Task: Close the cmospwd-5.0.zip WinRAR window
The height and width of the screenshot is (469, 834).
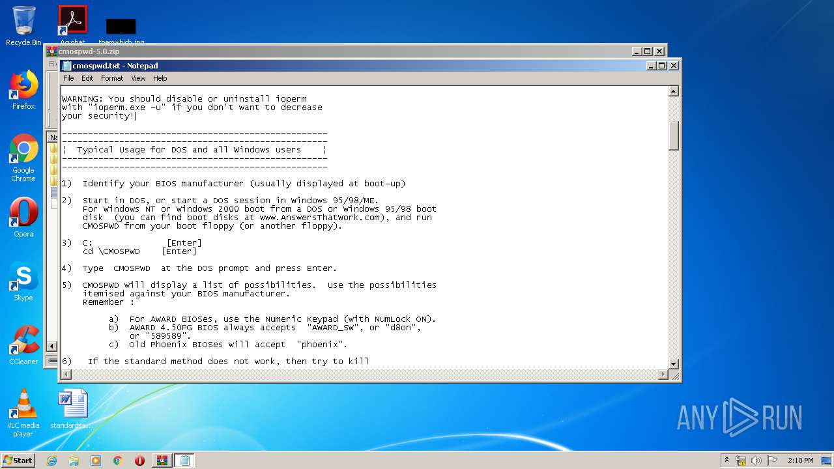Action: coord(659,51)
